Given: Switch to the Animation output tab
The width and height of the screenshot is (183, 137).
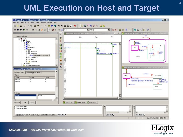Looking at the screenshot, I should (x=62, y=115).
